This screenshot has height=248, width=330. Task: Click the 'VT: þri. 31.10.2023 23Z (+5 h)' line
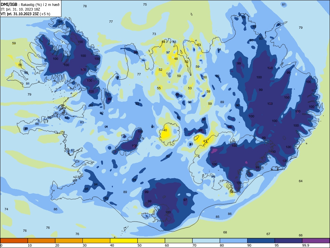coord(25,14)
